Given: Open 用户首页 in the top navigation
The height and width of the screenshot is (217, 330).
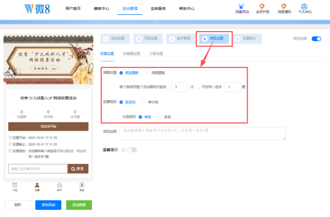Looking at the screenshot, I should (73, 8).
